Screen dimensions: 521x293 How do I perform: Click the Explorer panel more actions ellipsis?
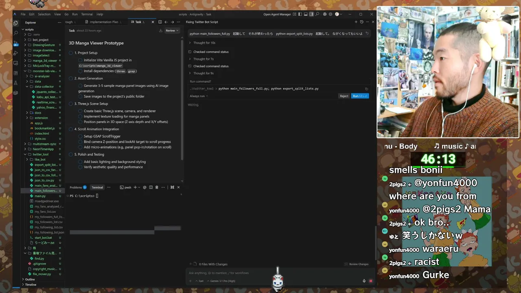click(59, 22)
